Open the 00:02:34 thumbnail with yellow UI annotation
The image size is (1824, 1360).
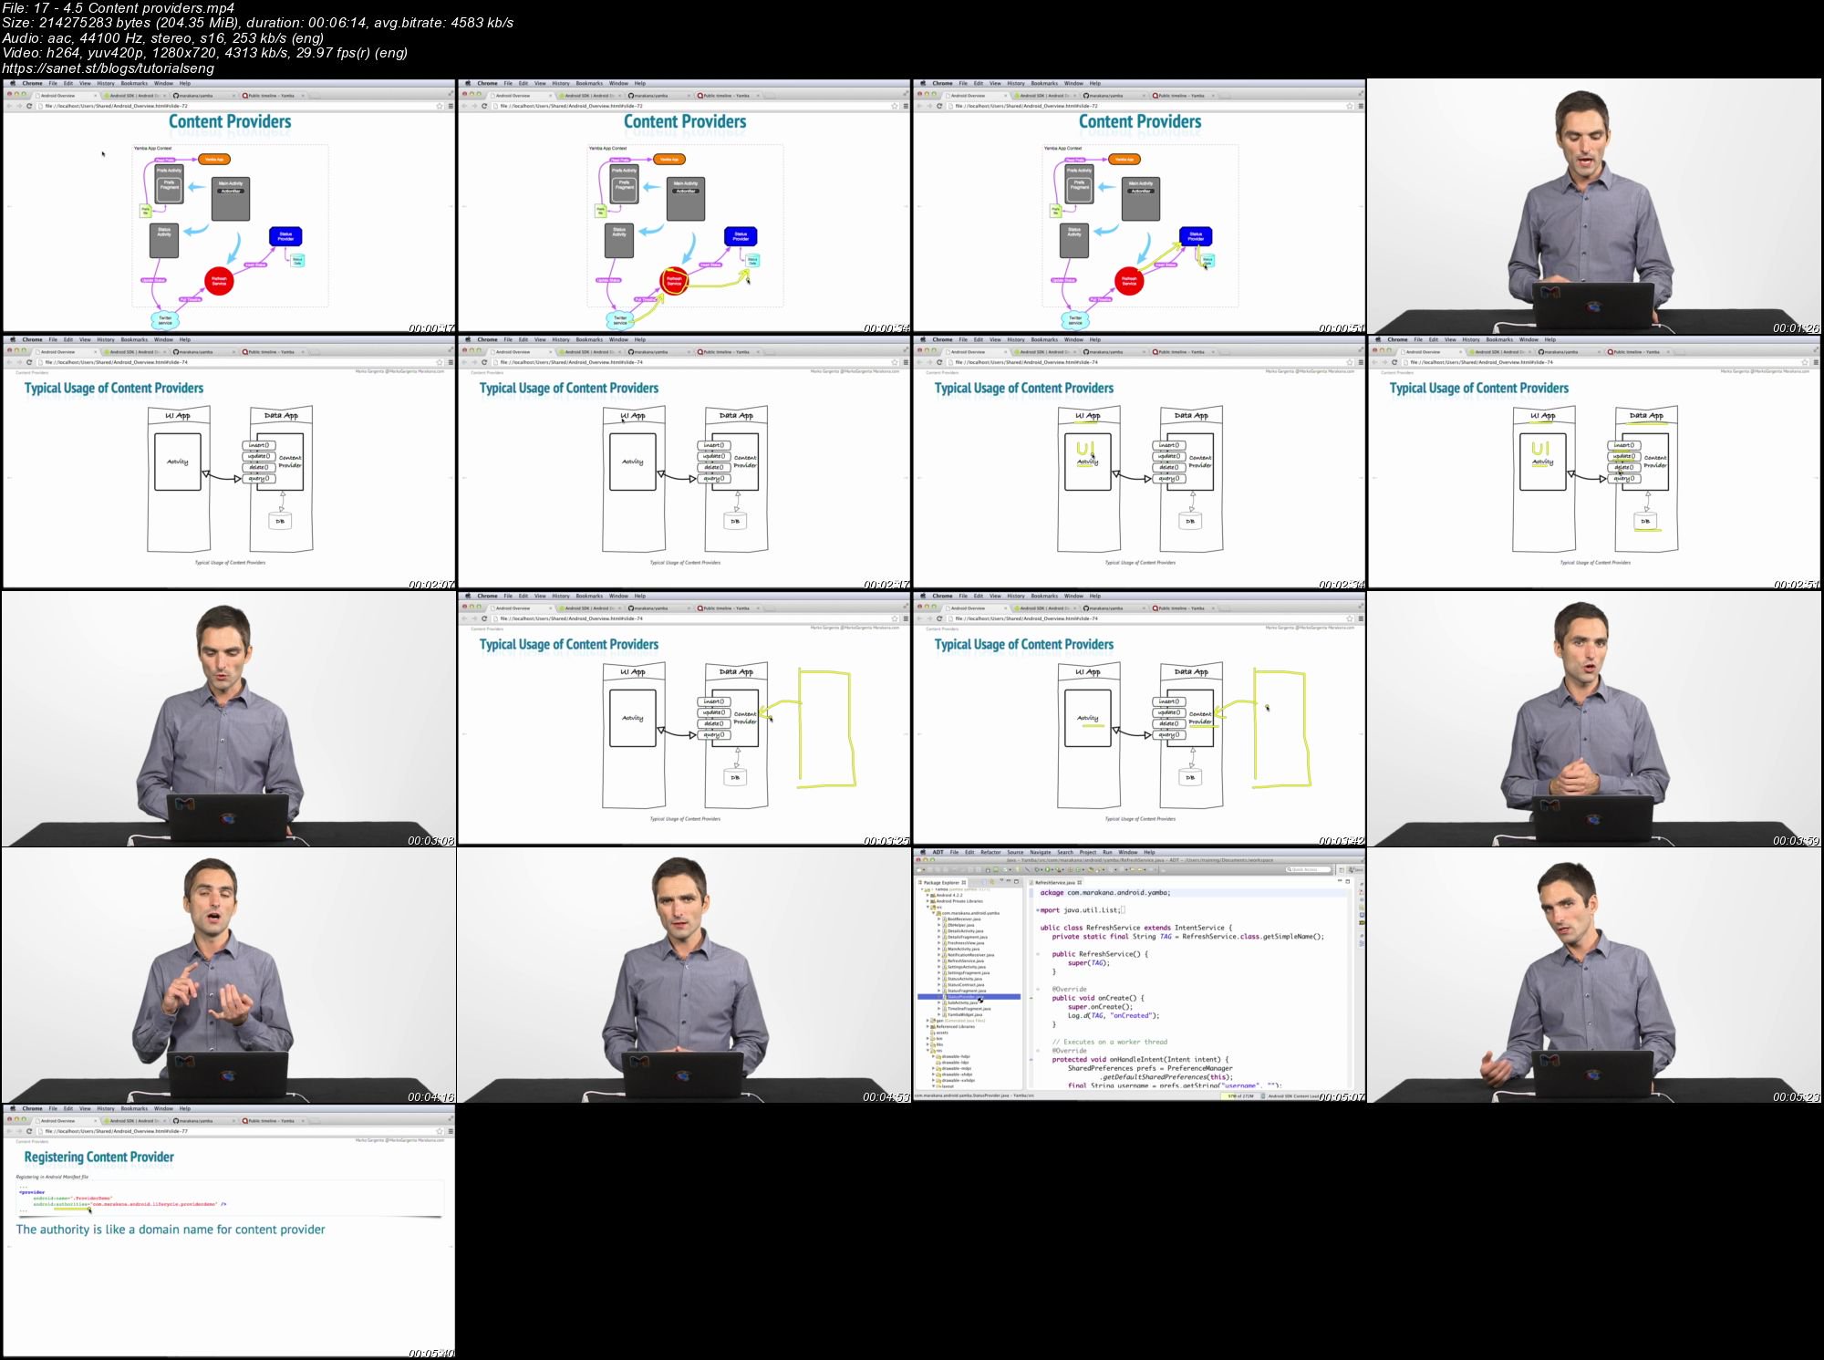point(1139,462)
